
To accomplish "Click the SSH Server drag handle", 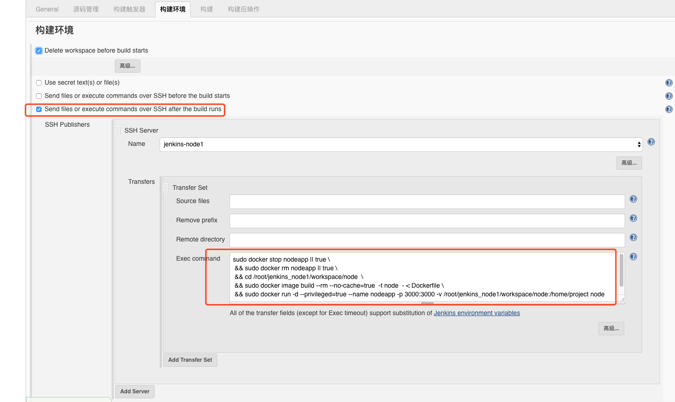I will 118,130.
